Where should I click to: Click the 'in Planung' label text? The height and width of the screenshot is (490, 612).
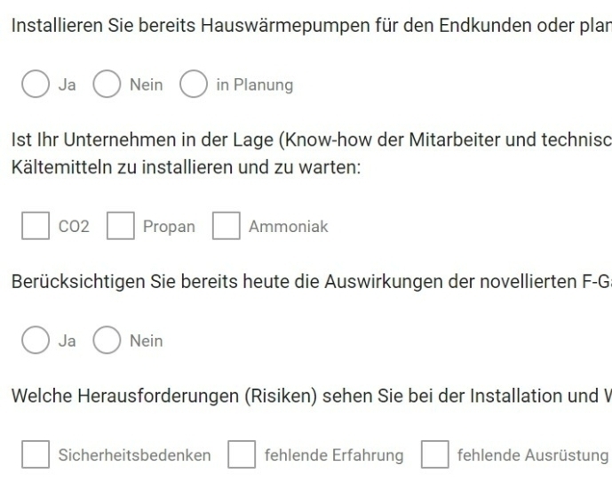point(254,85)
